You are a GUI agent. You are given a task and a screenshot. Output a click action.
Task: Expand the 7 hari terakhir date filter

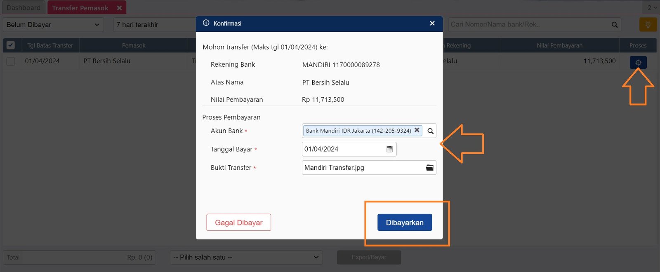[x=155, y=25]
